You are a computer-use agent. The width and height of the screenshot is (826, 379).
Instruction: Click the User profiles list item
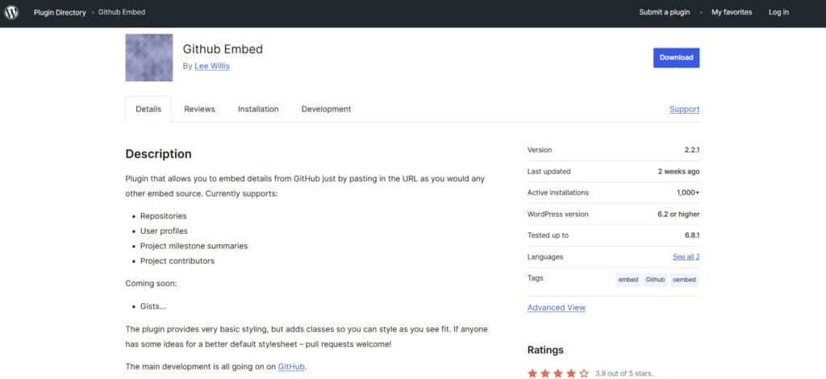pos(164,231)
